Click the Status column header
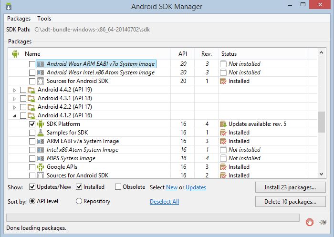The width and height of the screenshot is (334, 237). point(229,54)
